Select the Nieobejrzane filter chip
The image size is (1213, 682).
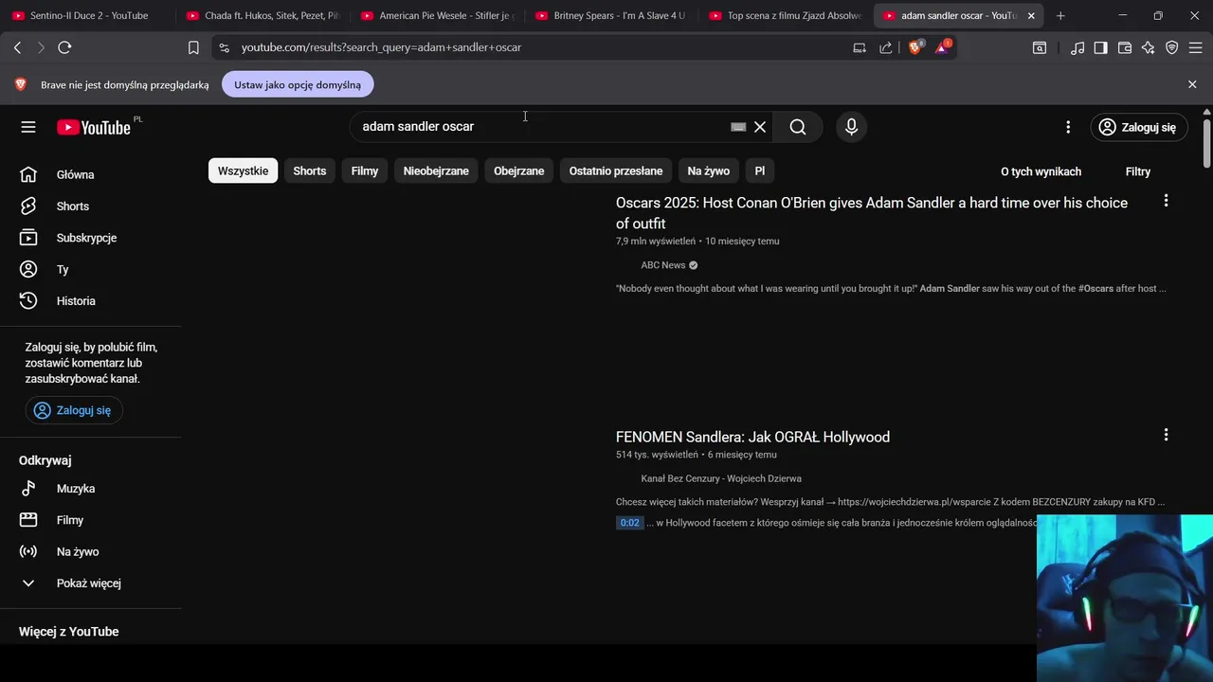click(436, 171)
